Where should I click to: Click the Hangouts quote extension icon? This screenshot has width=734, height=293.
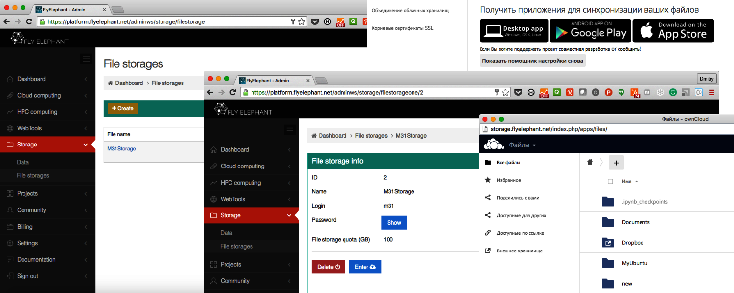click(x=621, y=92)
